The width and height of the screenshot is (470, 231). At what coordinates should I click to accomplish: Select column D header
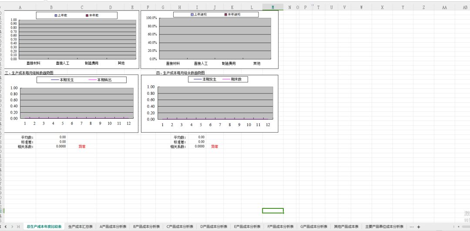click(x=111, y=7)
